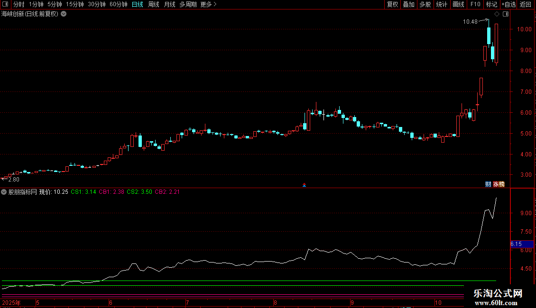Screen dimensions: 536x308
Task: Open the 股朋指标网 indicator dropdown arrow
Action: pos(4,192)
